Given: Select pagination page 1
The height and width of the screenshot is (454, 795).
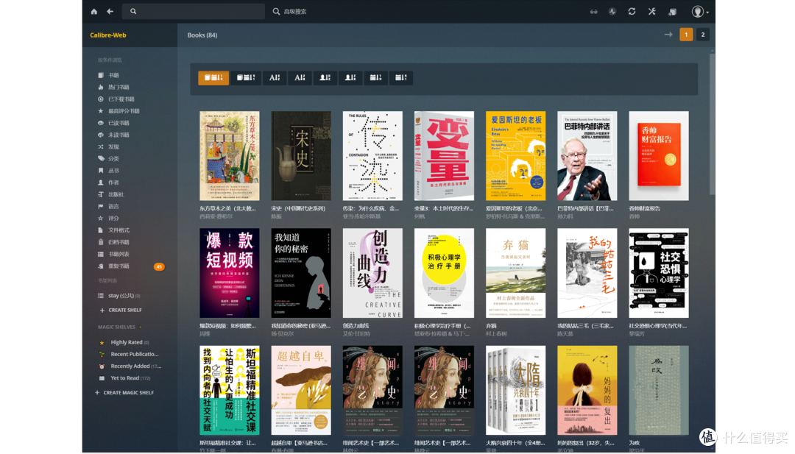Looking at the screenshot, I should [x=686, y=35].
